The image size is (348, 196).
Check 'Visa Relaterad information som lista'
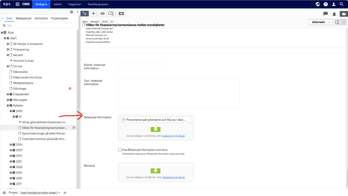[x=120, y=150]
